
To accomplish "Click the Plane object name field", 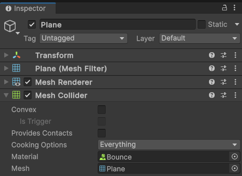I will 117,24.
